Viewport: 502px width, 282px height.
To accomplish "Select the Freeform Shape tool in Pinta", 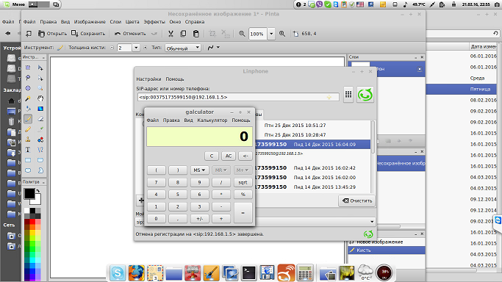I will (40, 170).
